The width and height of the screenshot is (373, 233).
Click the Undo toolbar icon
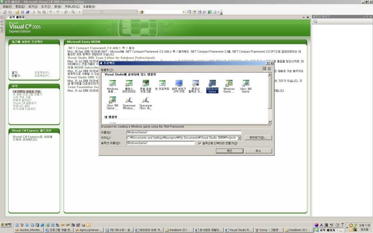pyautogui.click(x=50, y=12)
